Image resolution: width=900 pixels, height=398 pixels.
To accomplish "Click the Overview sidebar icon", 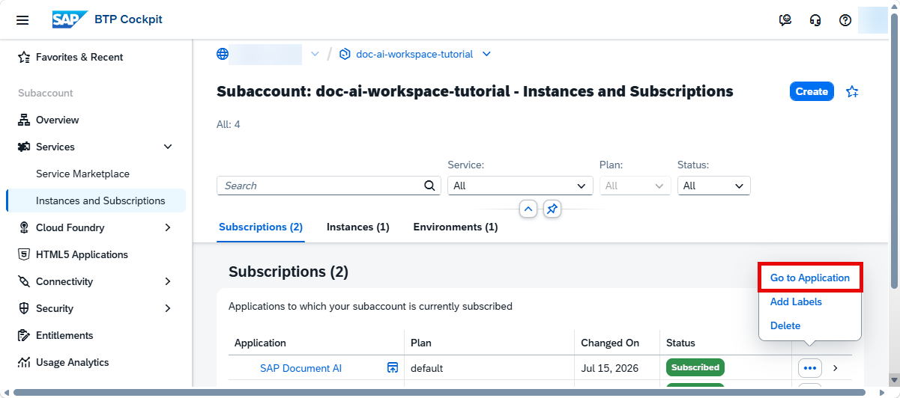I will click(x=24, y=120).
